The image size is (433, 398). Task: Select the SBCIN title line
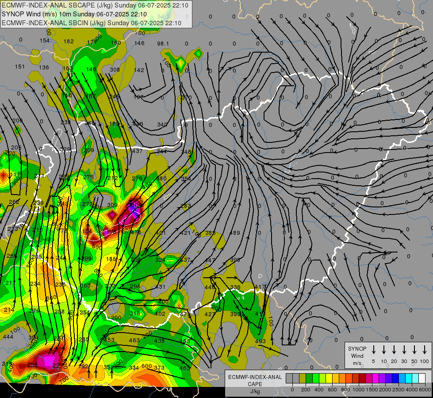click(x=92, y=23)
